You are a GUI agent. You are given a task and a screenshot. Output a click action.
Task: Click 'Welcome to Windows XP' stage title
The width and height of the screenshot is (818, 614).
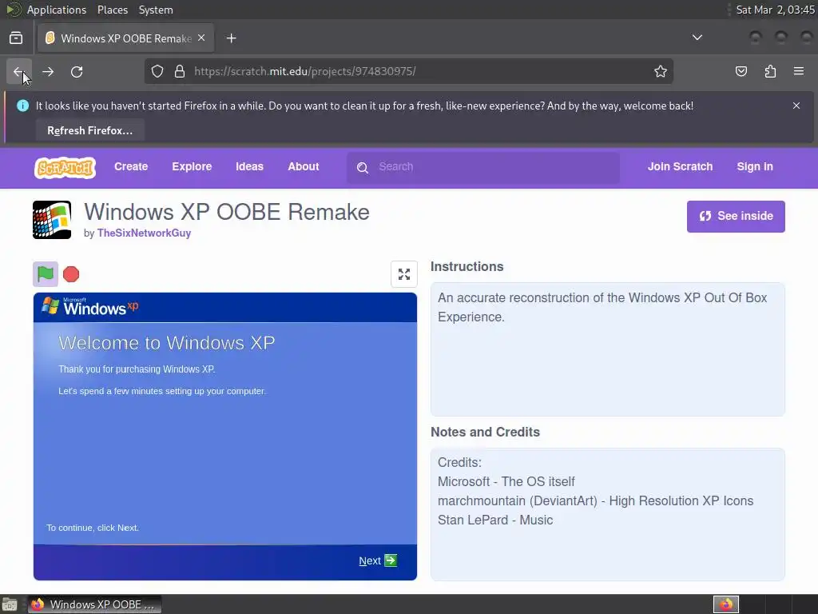click(166, 343)
